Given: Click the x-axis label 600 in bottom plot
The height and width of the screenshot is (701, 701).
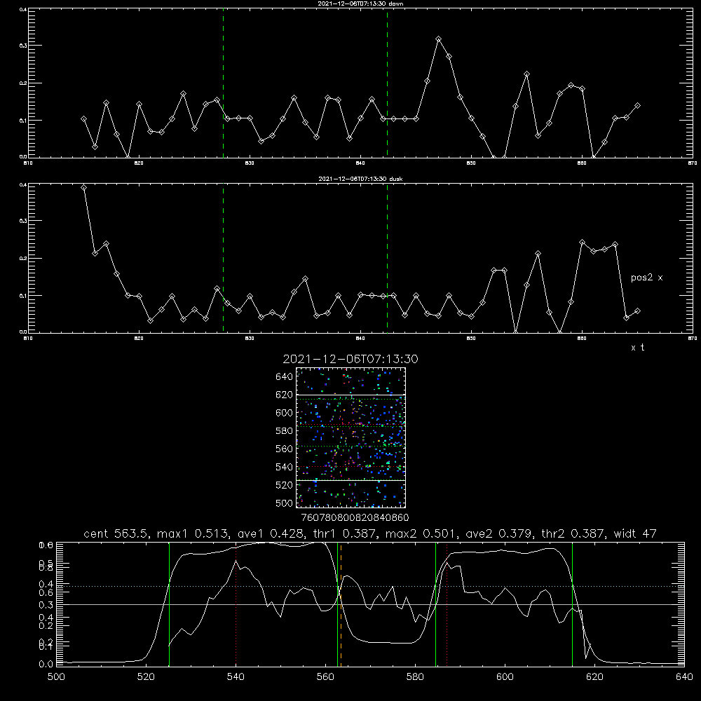Looking at the screenshot, I should point(505,677).
